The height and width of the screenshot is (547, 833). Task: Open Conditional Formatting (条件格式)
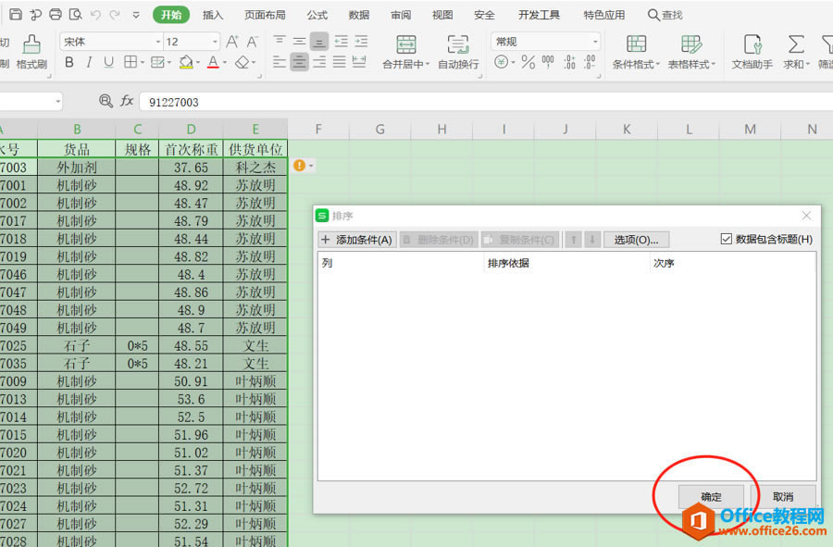[x=636, y=52]
